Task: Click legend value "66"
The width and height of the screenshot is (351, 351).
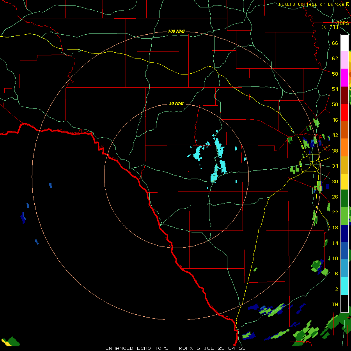Action: tap(335, 43)
